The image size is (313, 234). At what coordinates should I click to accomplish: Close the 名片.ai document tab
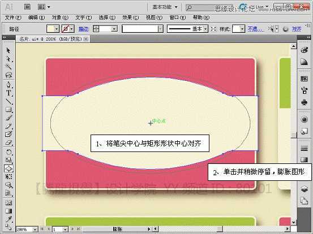tap(86, 39)
